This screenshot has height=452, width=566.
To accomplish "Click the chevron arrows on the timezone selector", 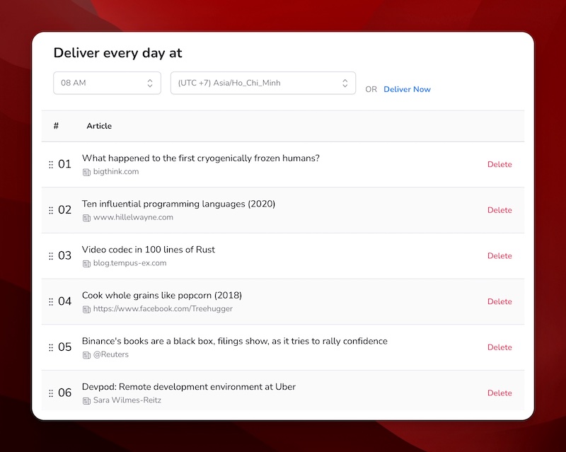I will (x=345, y=83).
